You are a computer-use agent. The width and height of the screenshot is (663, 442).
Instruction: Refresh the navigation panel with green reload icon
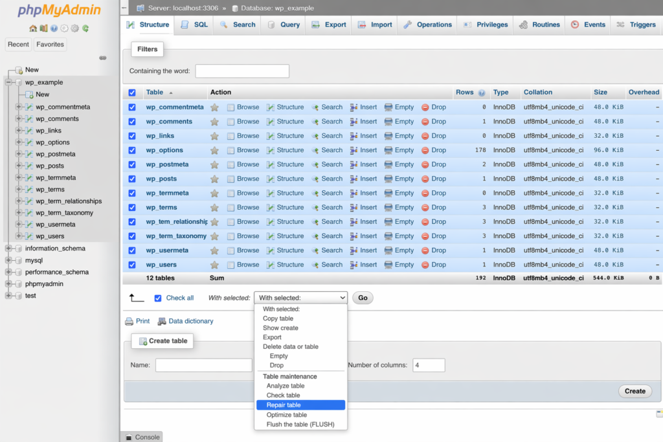tap(85, 28)
